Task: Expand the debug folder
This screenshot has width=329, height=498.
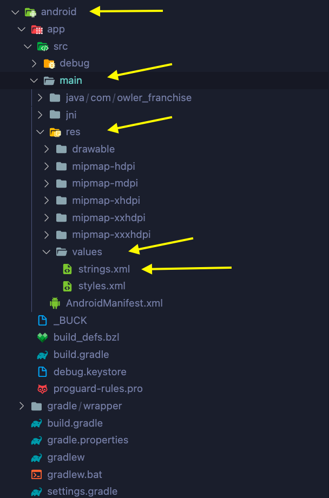Action: tap(34, 63)
